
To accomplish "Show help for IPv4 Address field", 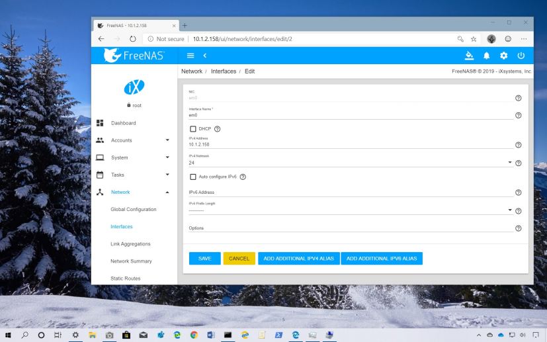I will 519,145.
